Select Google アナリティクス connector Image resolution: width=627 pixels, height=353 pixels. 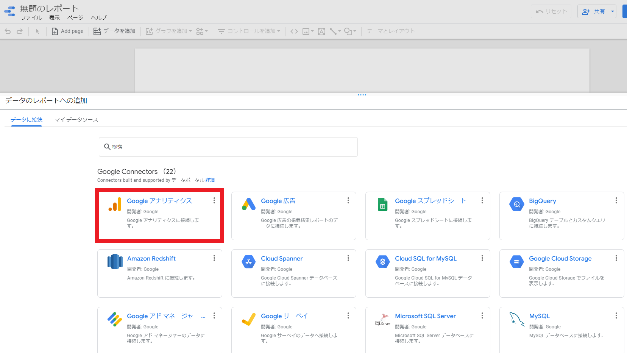pos(159,216)
